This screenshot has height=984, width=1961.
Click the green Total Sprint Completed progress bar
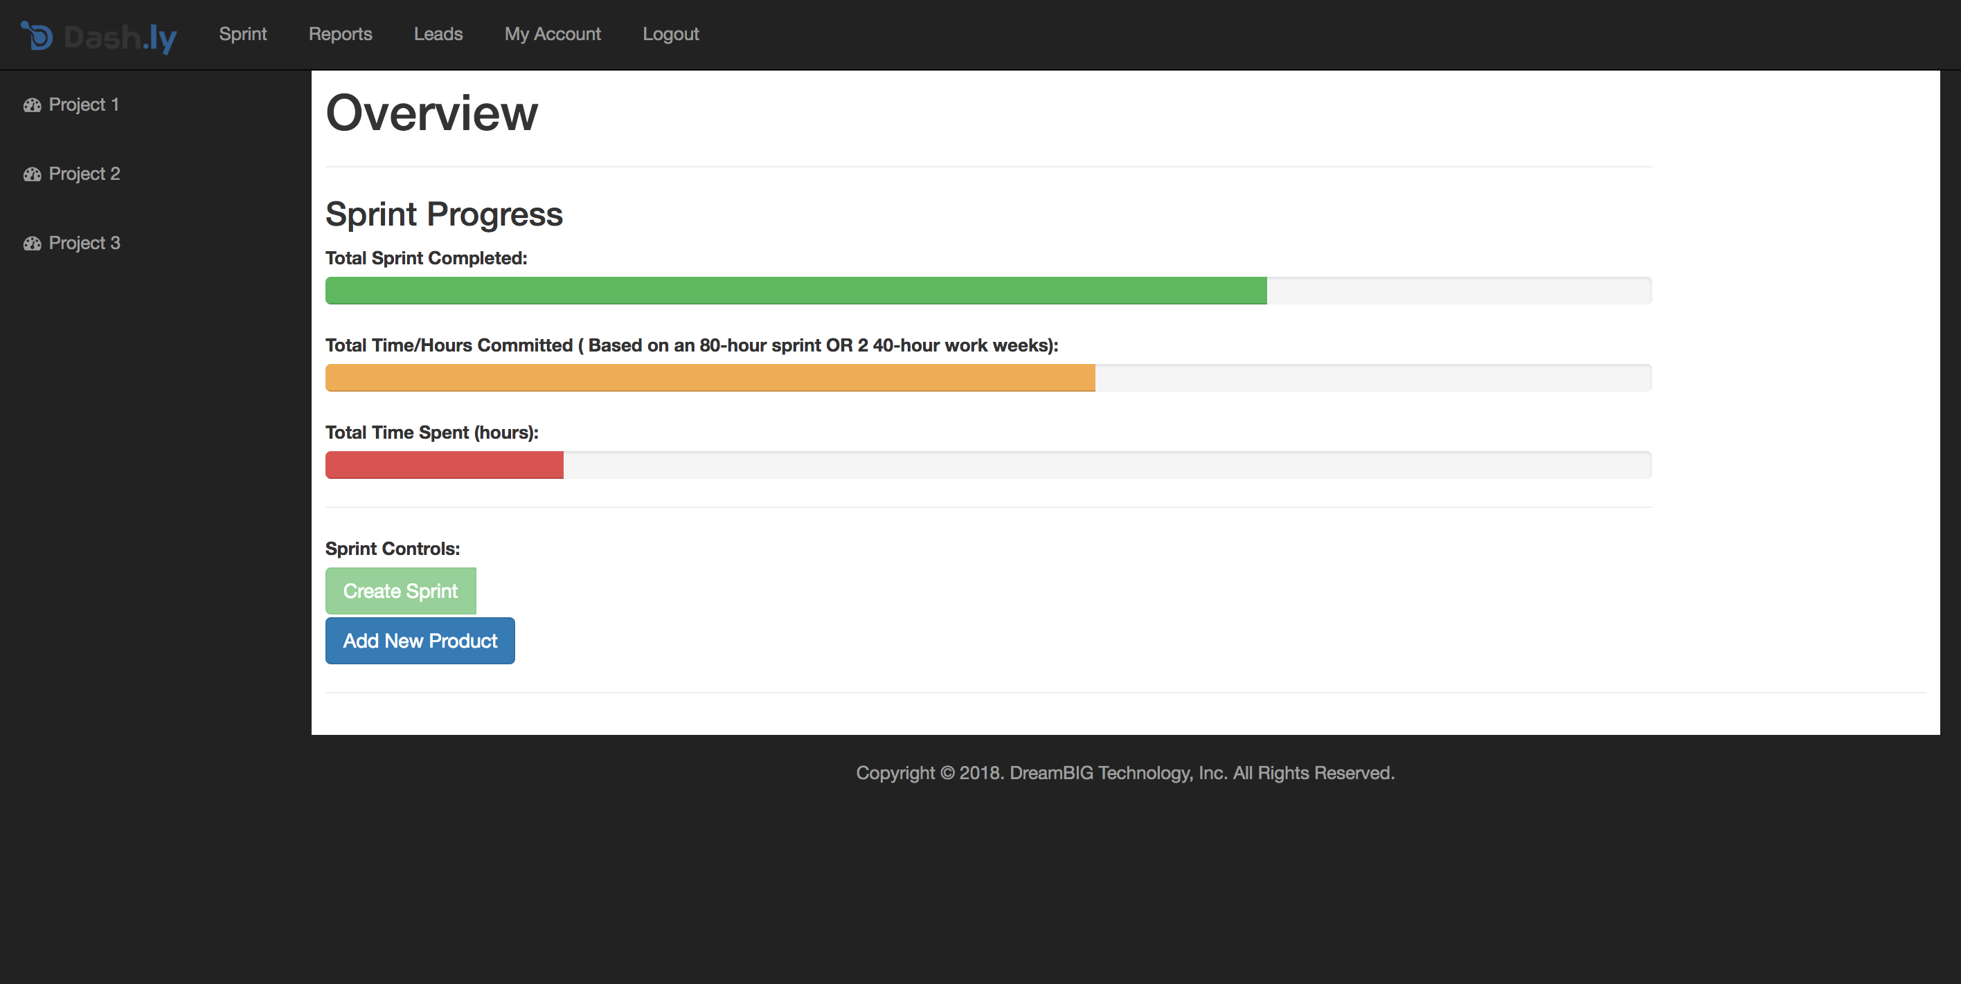(796, 291)
